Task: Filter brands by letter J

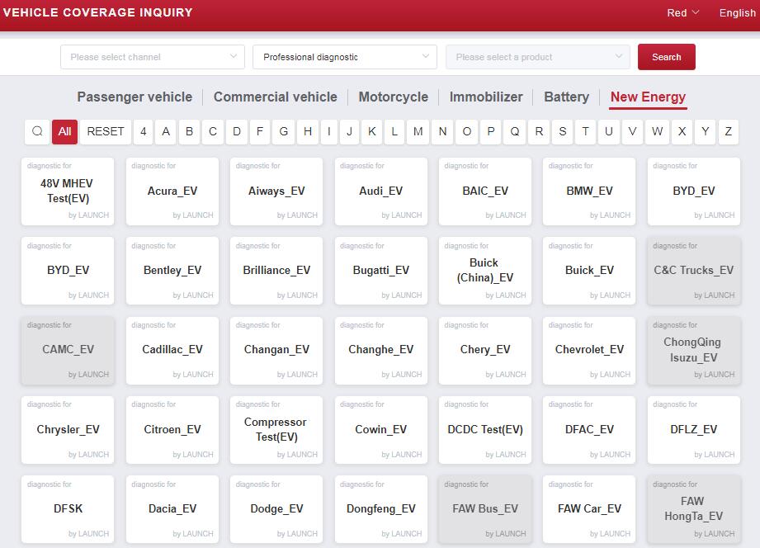Action: pyautogui.click(x=349, y=131)
